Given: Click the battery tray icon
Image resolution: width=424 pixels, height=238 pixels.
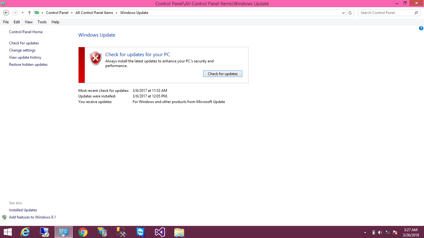Looking at the screenshot, I should click(x=373, y=232).
